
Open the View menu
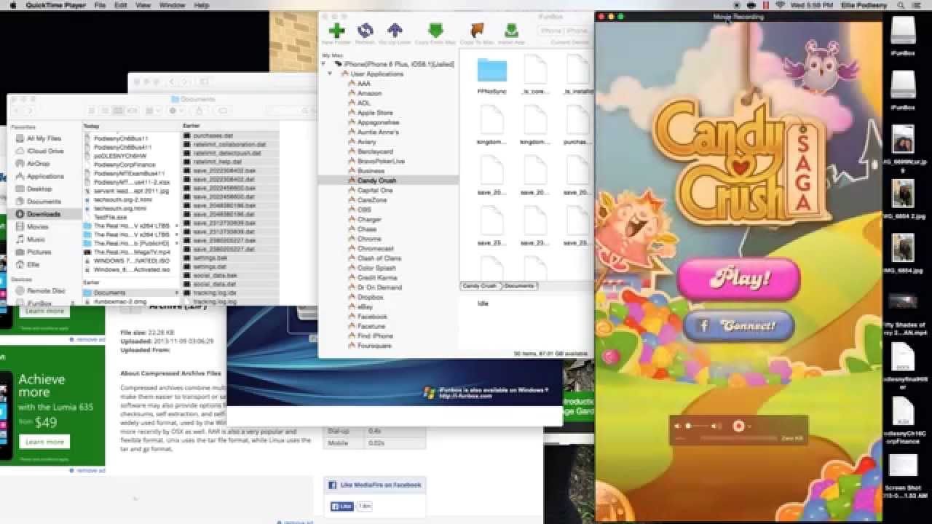tap(143, 5)
